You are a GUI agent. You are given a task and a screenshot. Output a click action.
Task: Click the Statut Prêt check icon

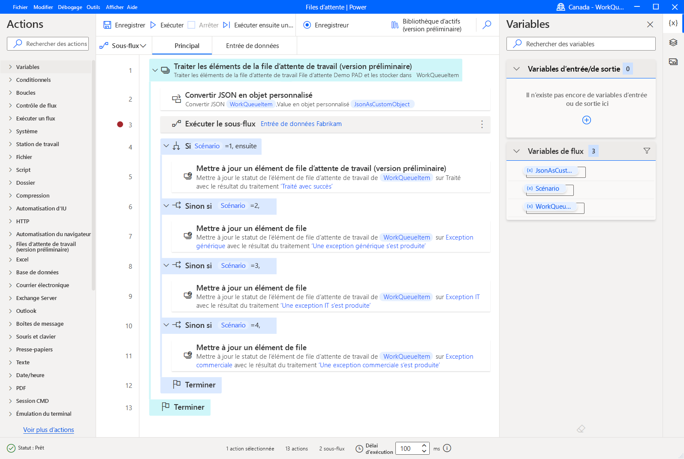click(x=11, y=448)
